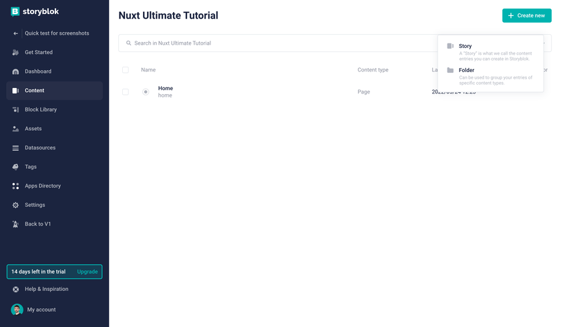Select Content in the sidebar

[x=54, y=90]
